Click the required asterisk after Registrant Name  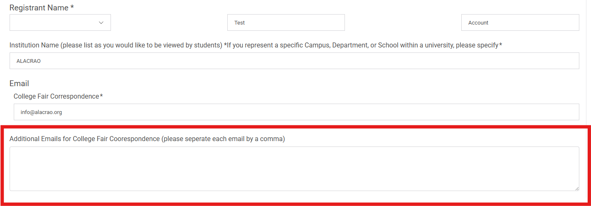point(72,7)
